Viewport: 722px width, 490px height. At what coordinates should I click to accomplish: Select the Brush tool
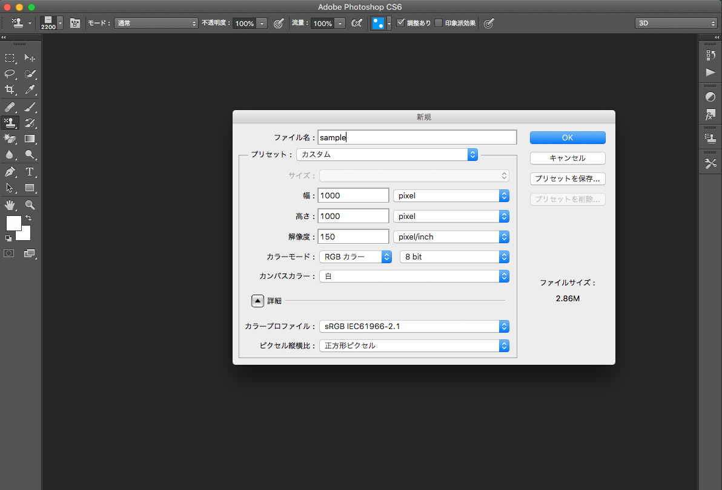pyautogui.click(x=30, y=107)
